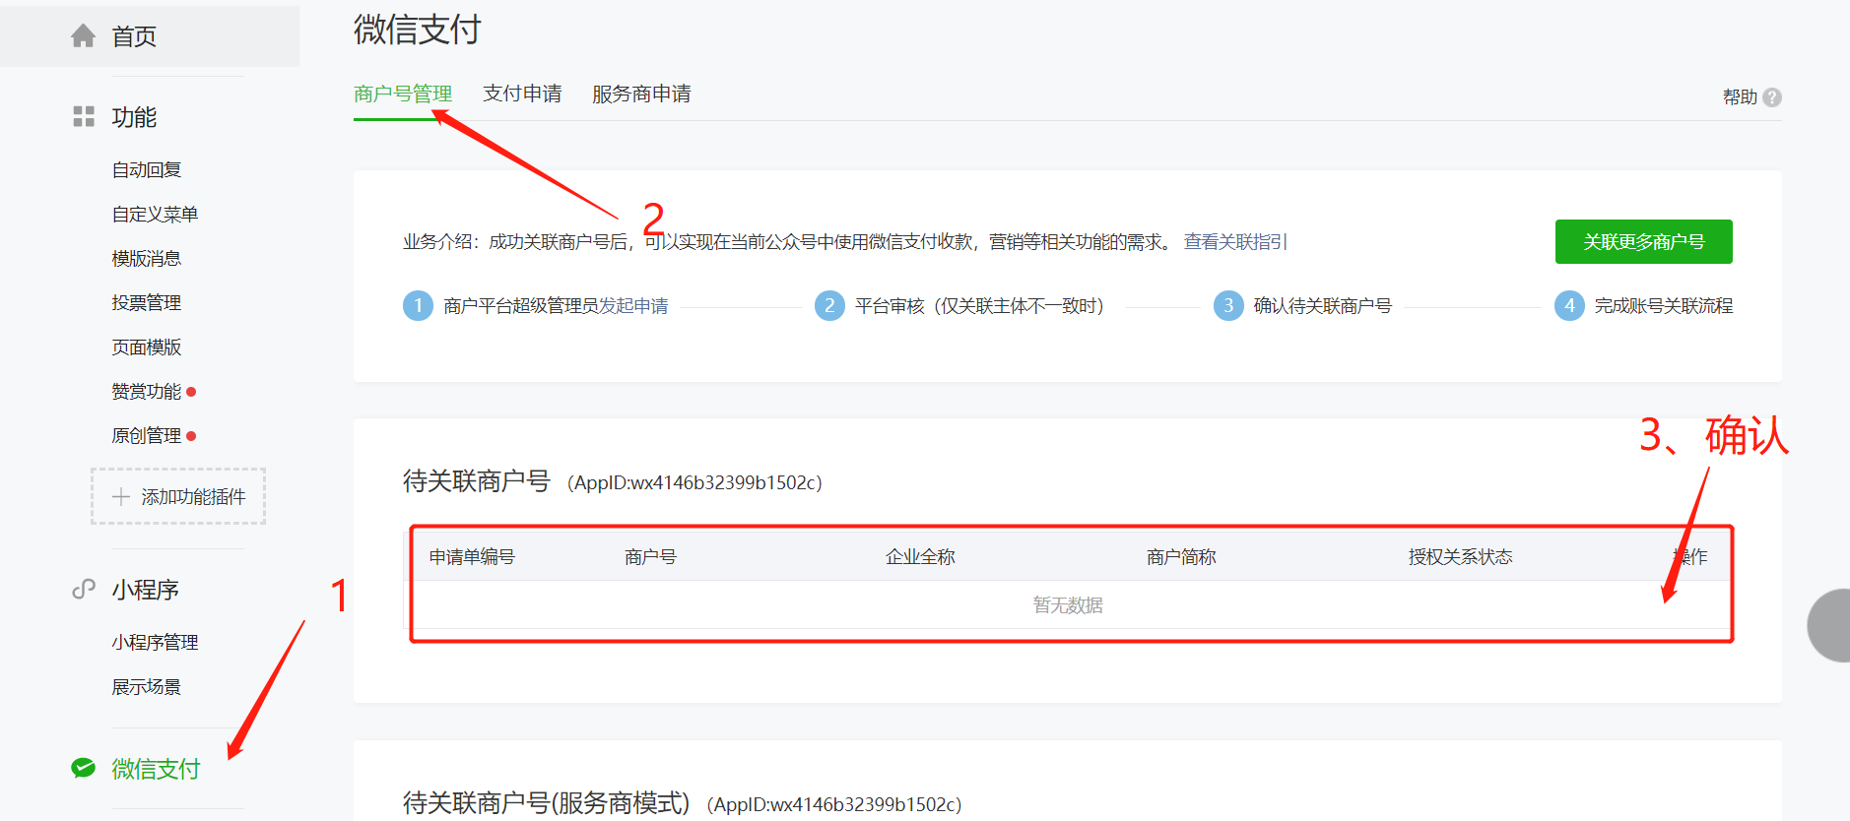
Task: Click the 申请单编号 column header
Action: [472, 557]
